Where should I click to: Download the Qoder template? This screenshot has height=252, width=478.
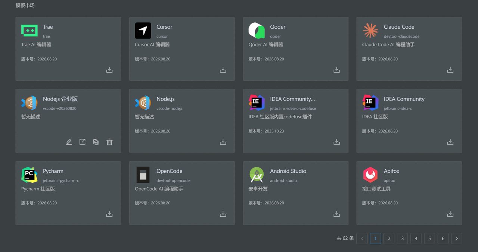coord(336,70)
